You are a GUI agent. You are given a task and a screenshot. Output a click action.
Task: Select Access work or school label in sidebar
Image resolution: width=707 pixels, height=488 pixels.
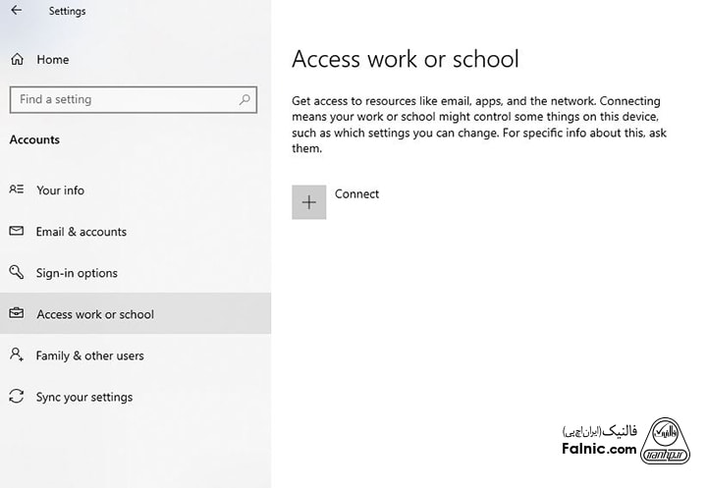95,314
